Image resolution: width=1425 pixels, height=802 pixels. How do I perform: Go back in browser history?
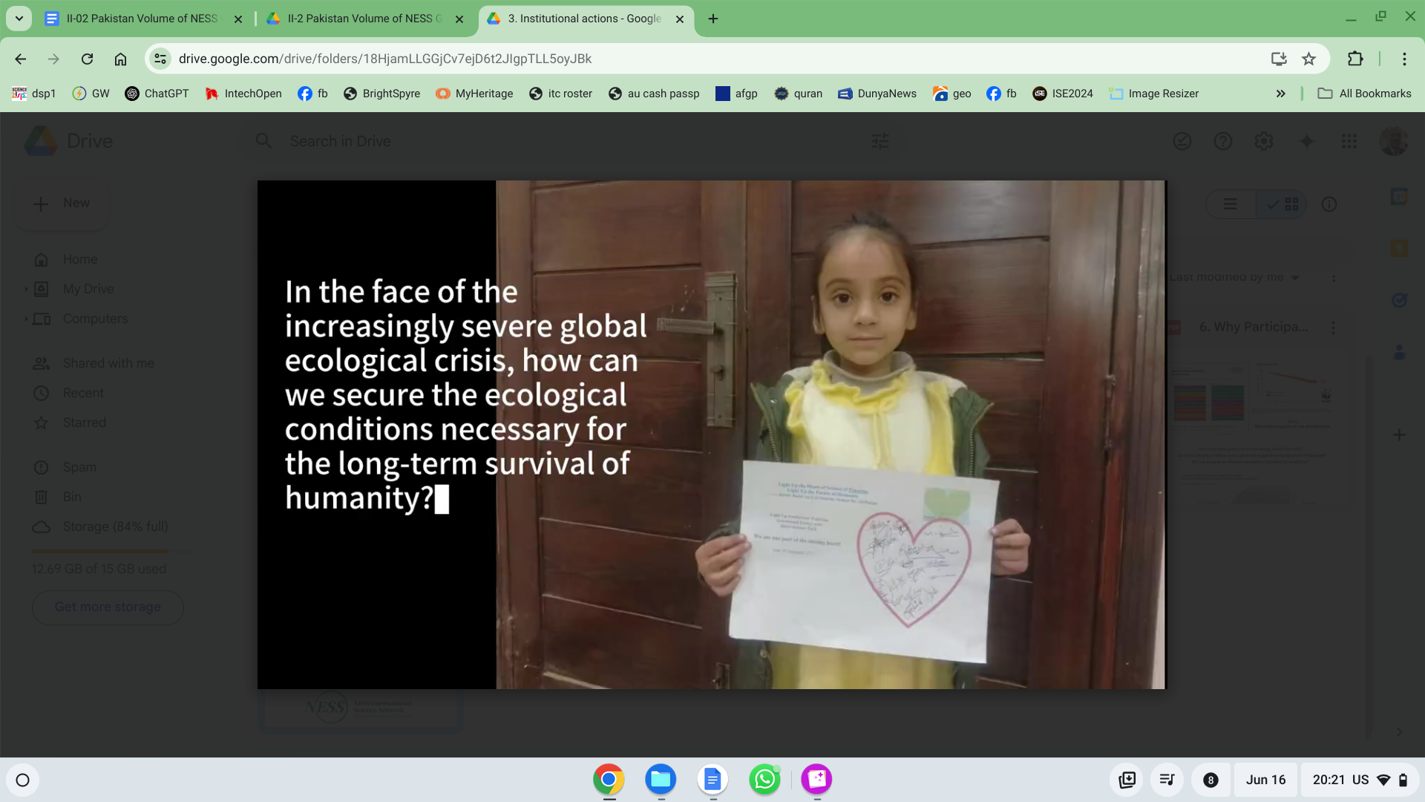pyautogui.click(x=21, y=59)
